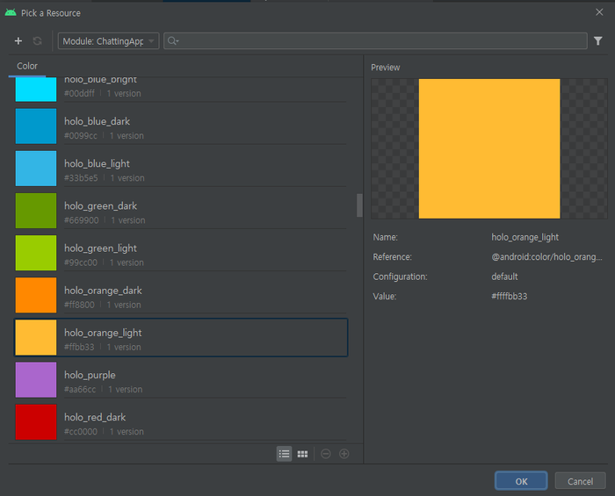The image size is (615, 496).
Task: Click the holo_green_light name text
Action: coord(100,248)
